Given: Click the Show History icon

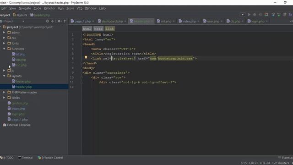Looking at the screenshot, I should pos(285,15).
